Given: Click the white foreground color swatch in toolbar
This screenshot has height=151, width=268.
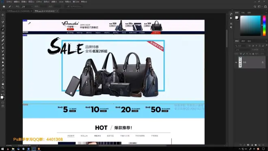Looking at the screenshot, I should coord(2,97).
